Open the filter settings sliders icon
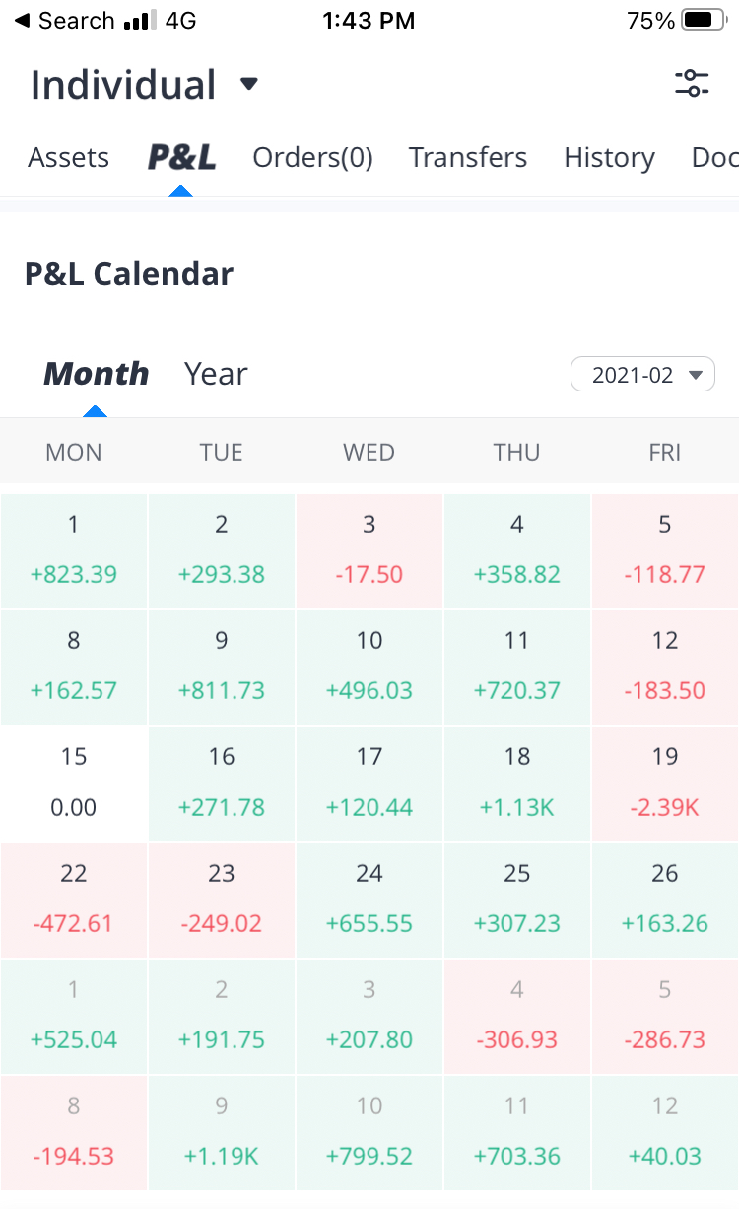Screen dimensions: 739x1209 (x=692, y=84)
